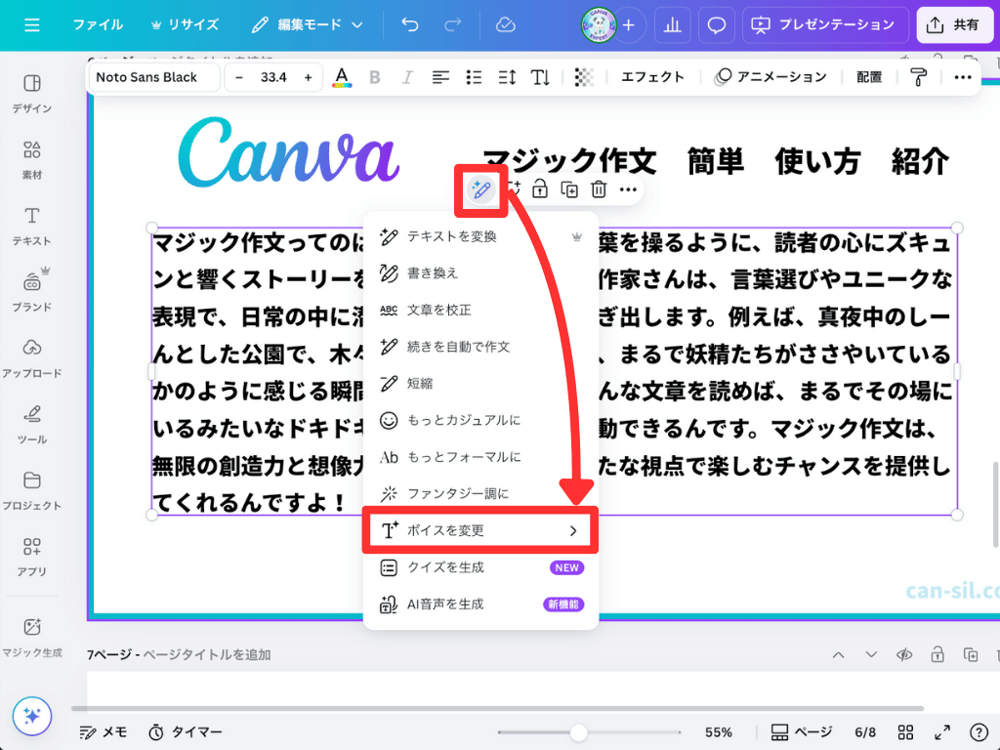Image resolution: width=1000 pixels, height=750 pixels.
Task: Select 短縮 menu item
Action: click(480, 383)
